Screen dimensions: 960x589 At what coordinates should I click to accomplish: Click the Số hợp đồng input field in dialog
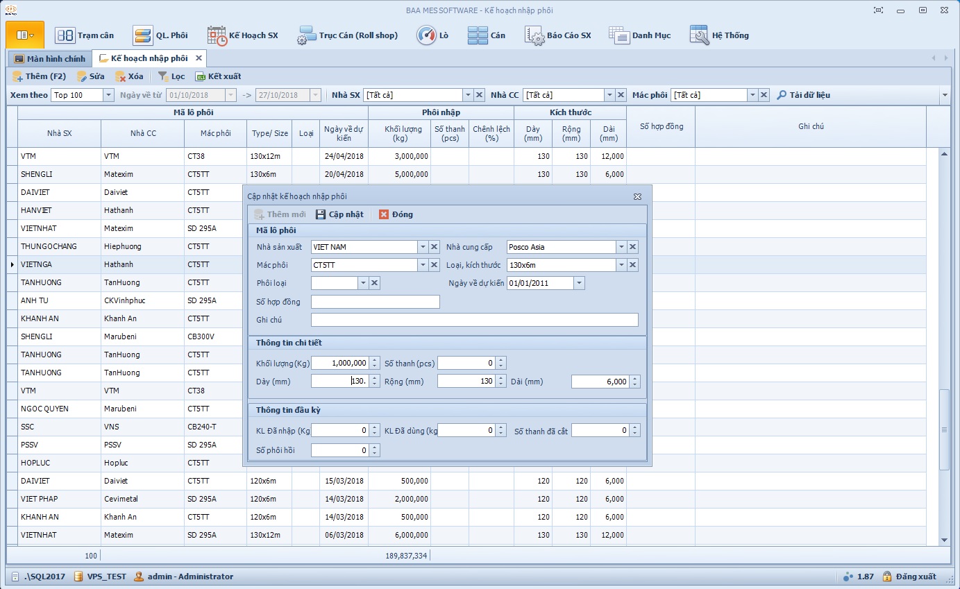[x=375, y=302]
